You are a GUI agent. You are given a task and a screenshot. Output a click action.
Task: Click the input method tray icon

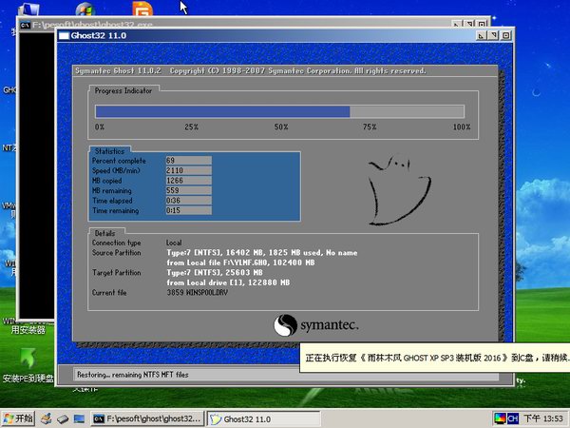tap(500, 418)
